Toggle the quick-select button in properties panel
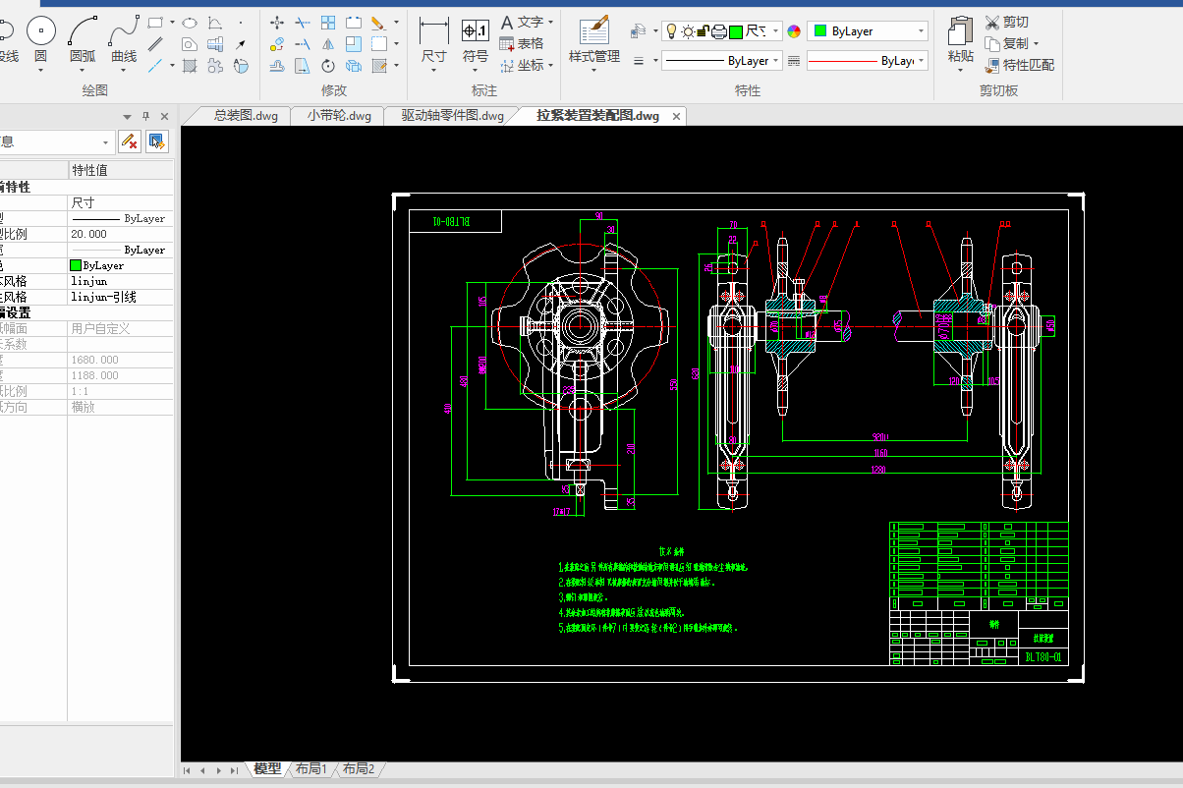Screen dimensions: 1183x788 click(156, 141)
